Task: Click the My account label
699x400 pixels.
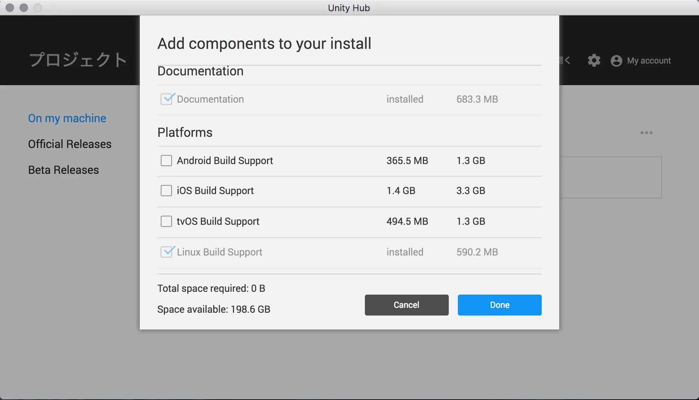Action: (649, 61)
